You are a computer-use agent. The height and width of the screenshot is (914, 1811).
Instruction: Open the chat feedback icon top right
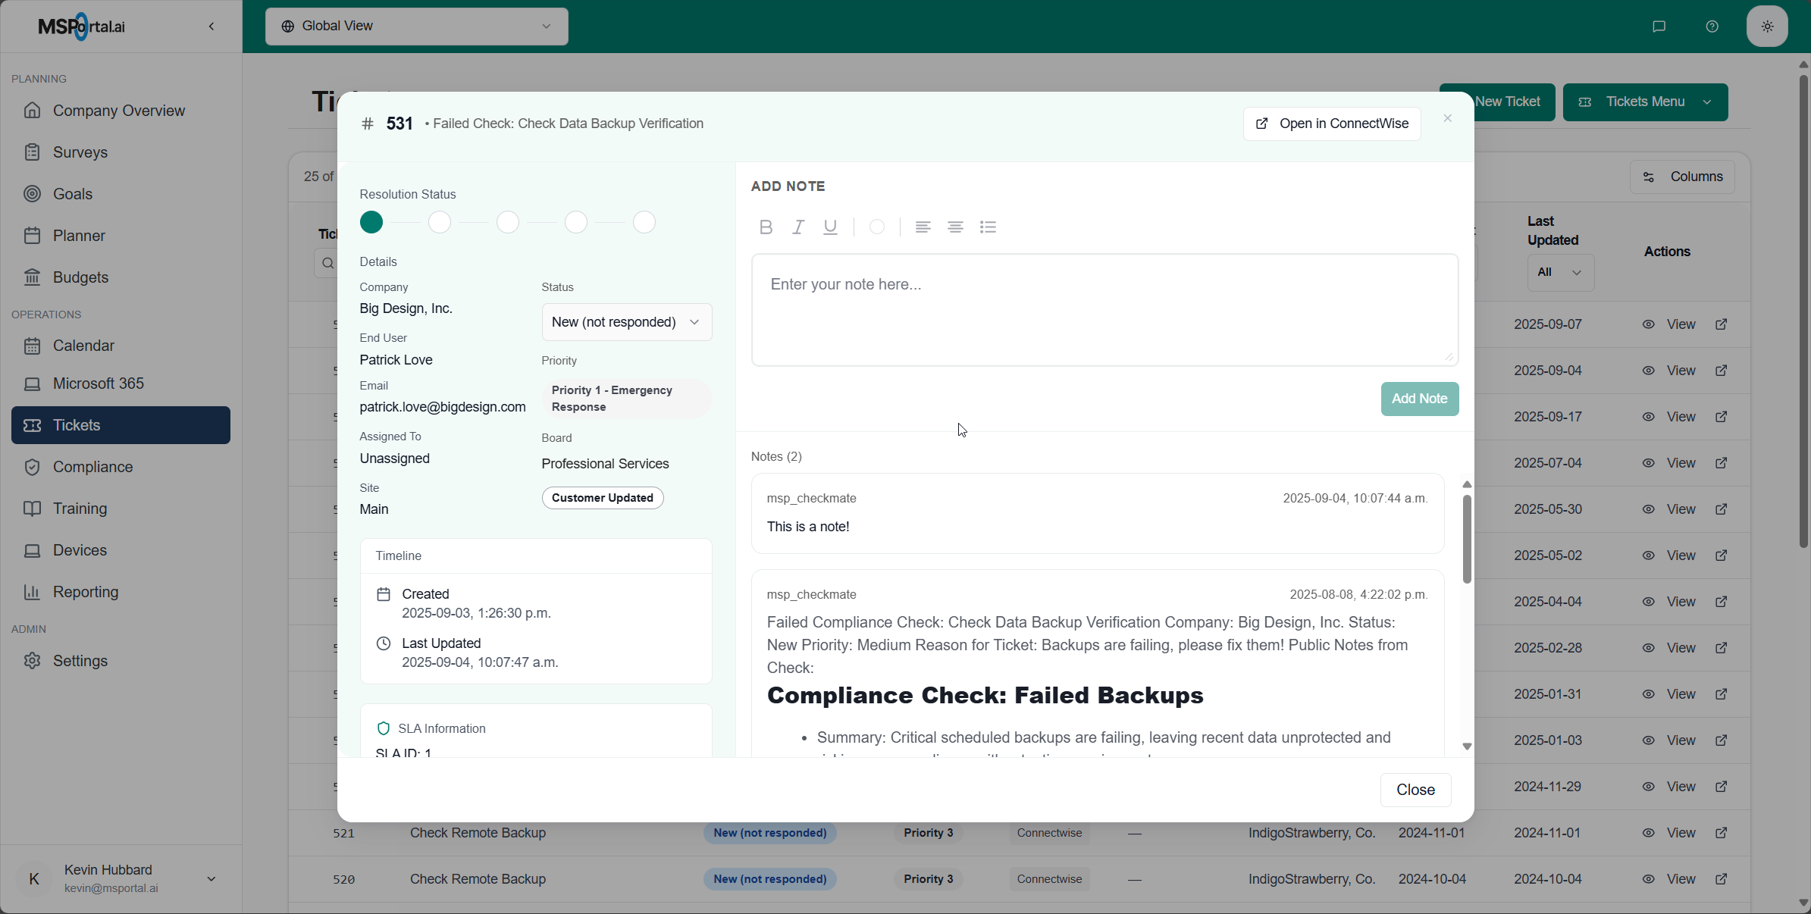click(x=1659, y=26)
